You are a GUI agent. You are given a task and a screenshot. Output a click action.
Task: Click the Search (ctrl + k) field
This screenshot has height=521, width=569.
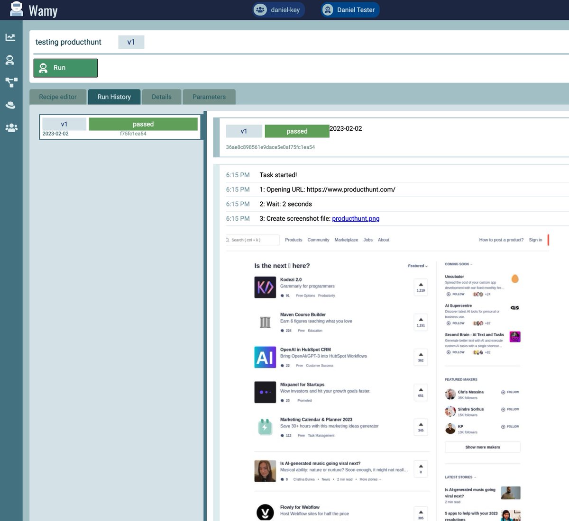(x=253, y=240)
